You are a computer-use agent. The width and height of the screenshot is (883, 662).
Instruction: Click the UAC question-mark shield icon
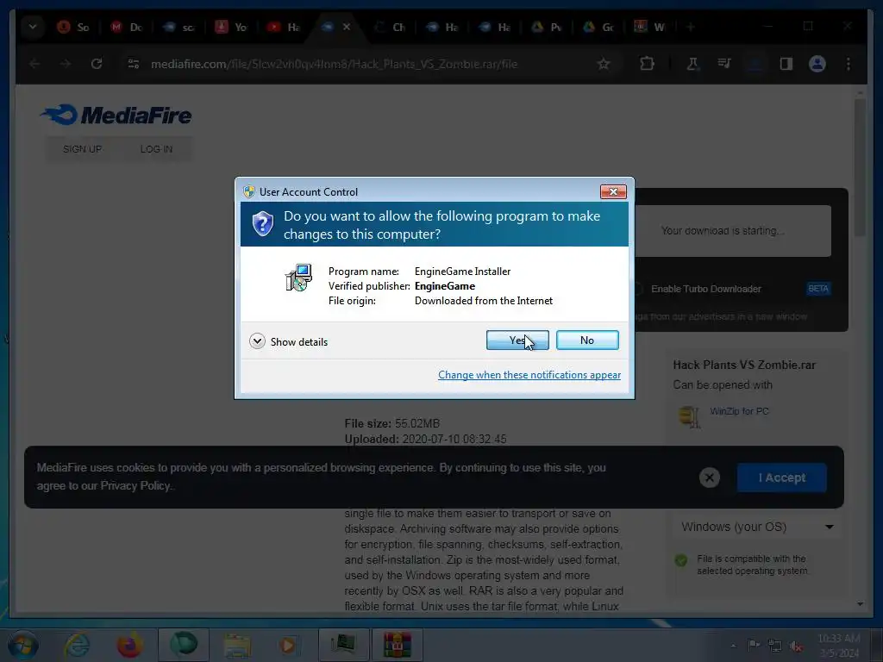click(262, 223)
